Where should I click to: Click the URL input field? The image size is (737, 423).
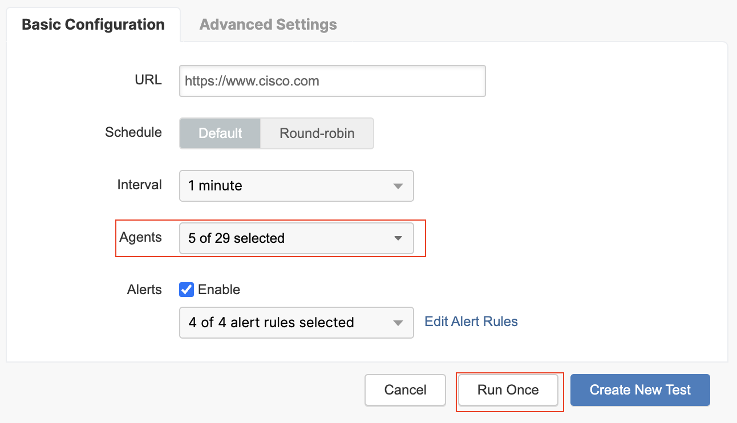pyautogui.click(x=332, y=81)
